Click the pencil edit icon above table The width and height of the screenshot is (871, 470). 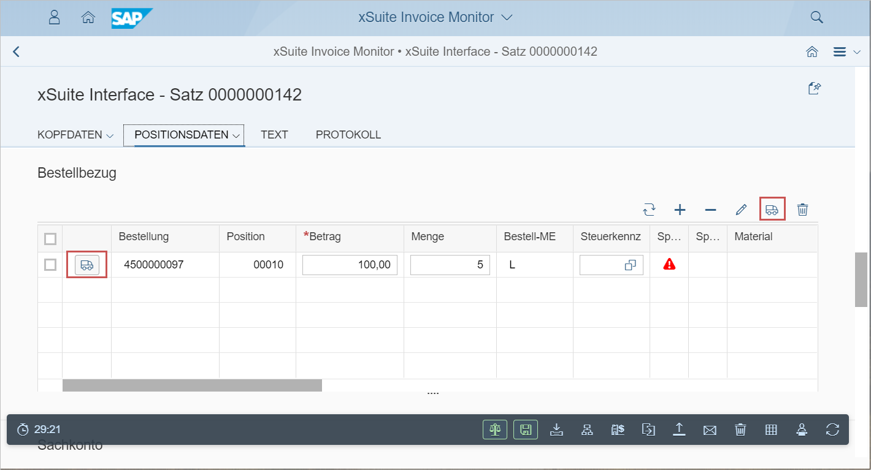click(x=741, y=210)
